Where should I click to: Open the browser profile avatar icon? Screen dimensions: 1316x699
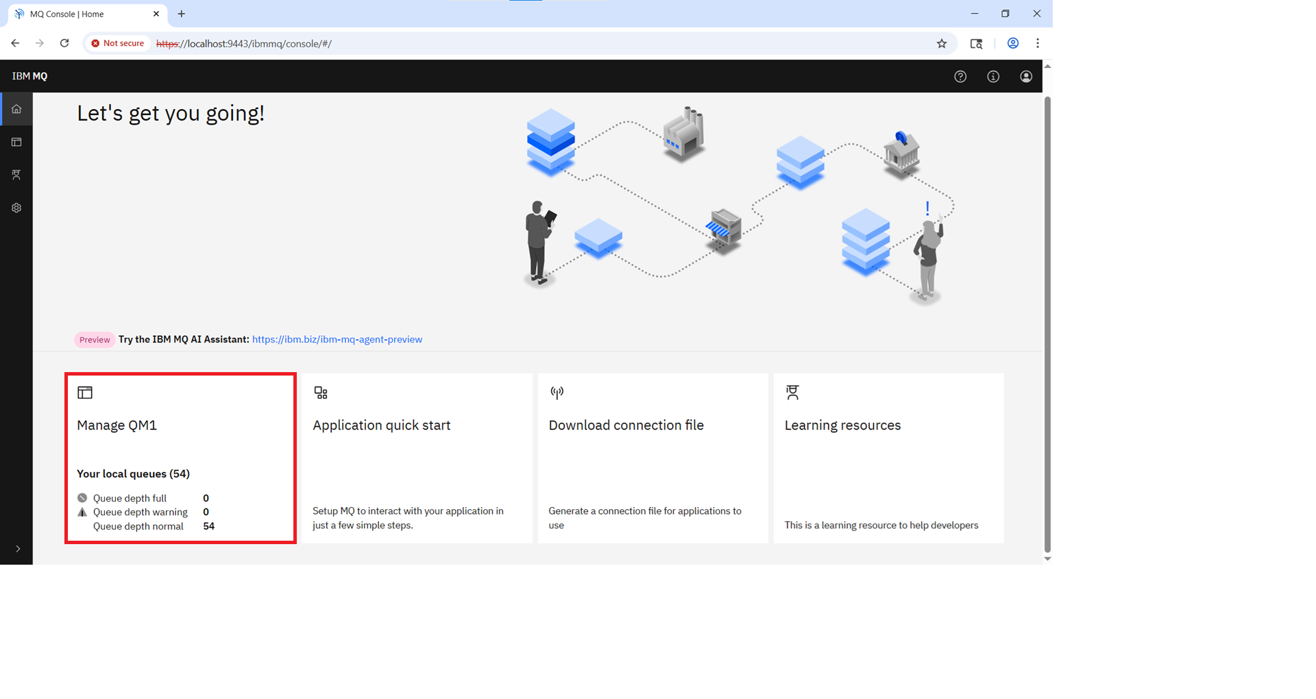click(1012, 43)
